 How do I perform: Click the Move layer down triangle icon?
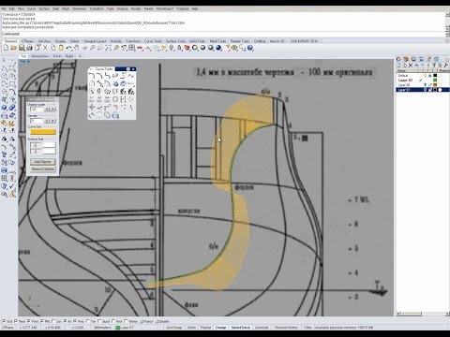[422, 66]
